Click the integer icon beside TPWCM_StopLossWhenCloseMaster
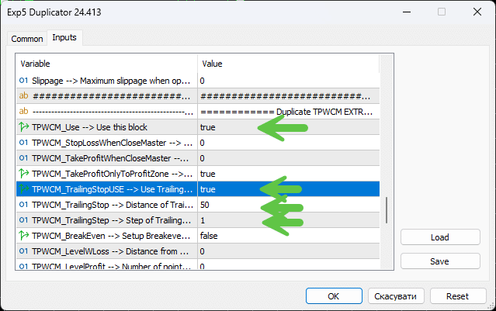 pos(24,143)
